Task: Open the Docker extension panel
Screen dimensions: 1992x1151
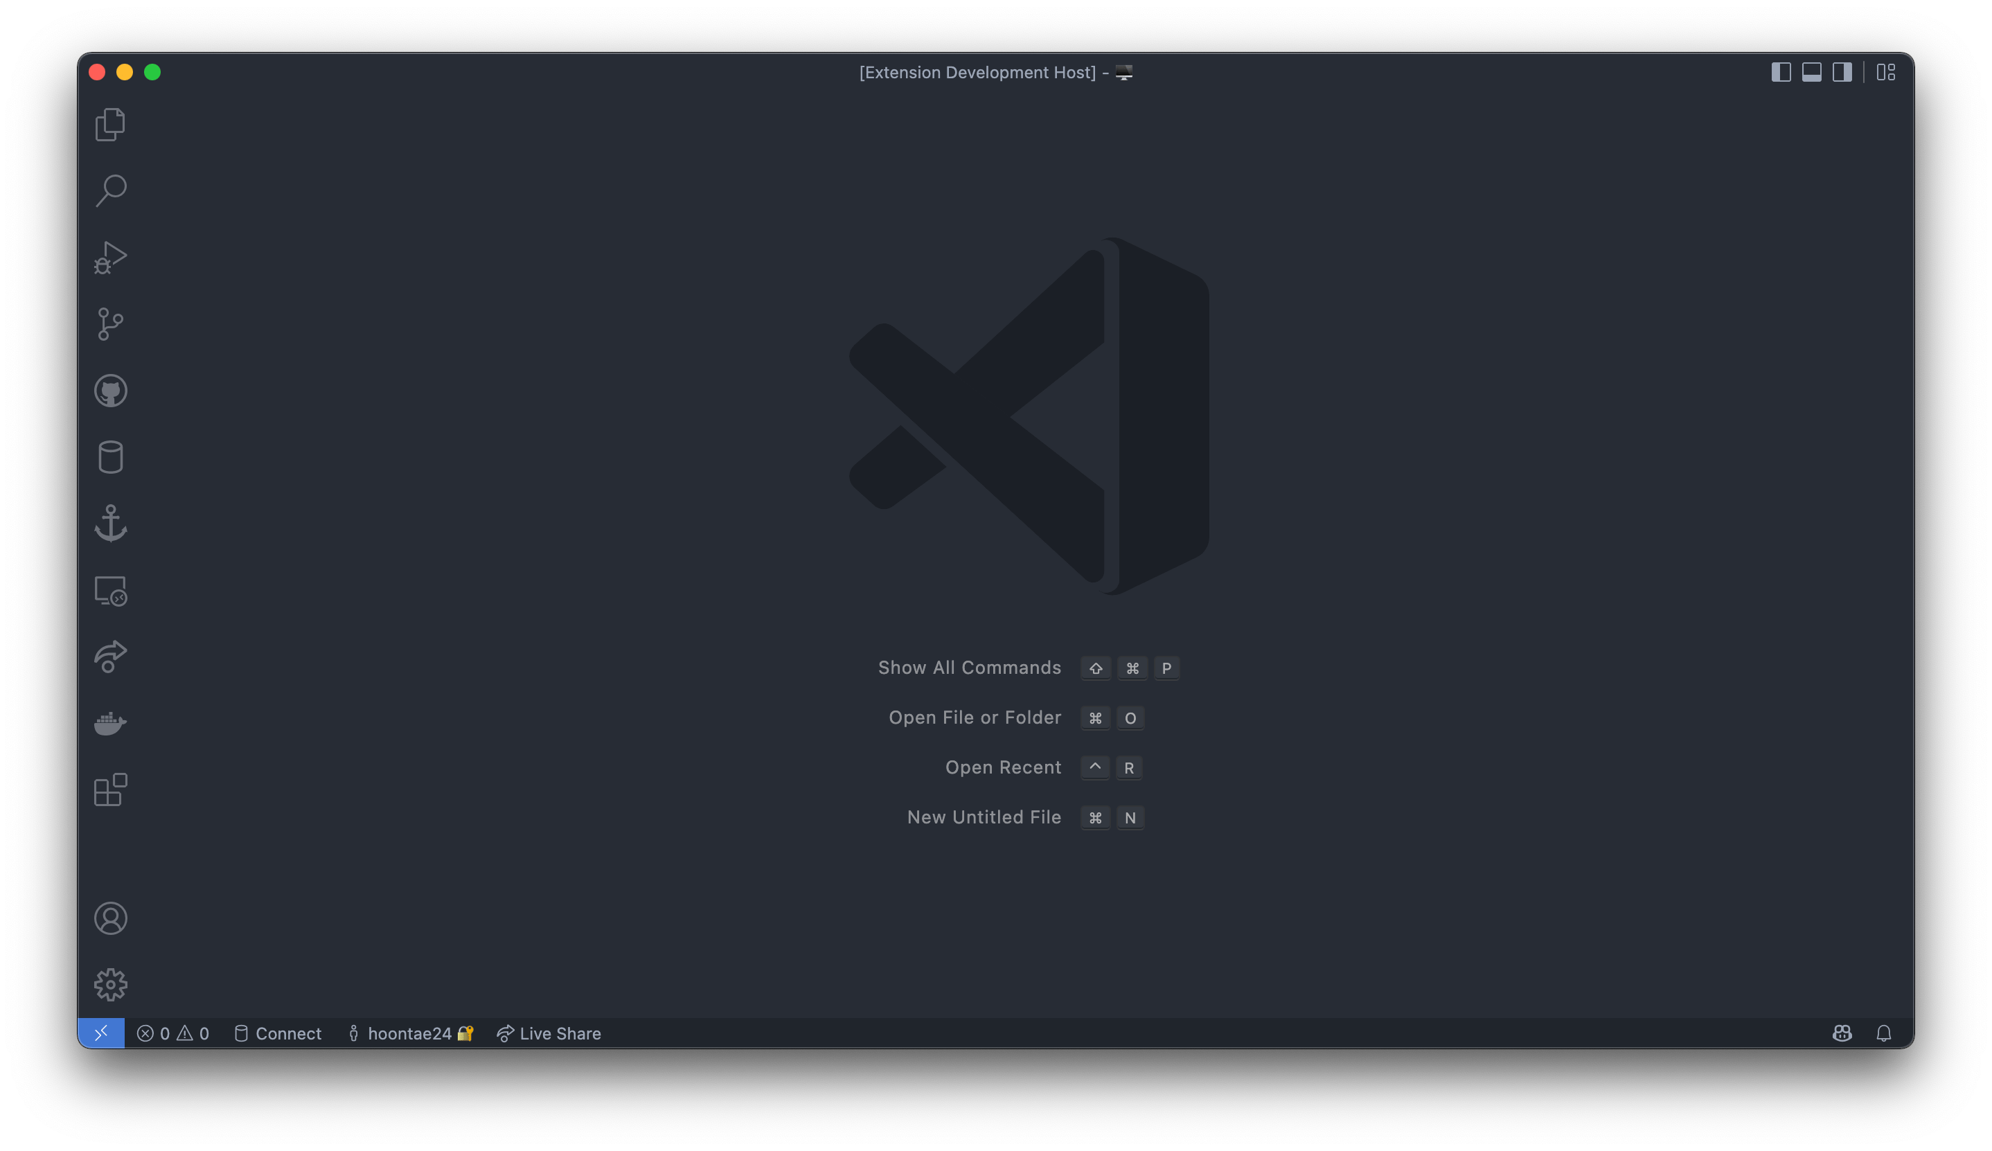Action: tap(111, 723)
